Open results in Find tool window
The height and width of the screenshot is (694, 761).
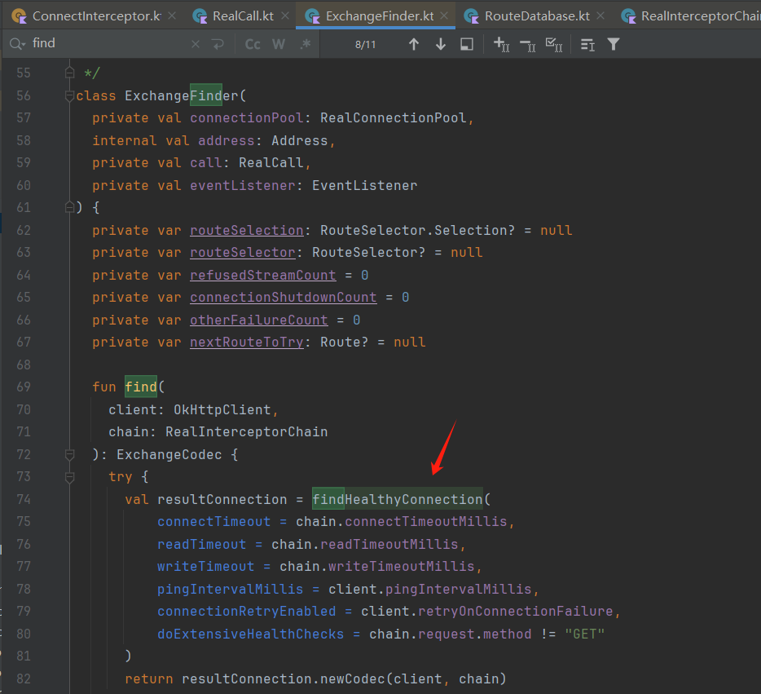click(x=467, y=44)
